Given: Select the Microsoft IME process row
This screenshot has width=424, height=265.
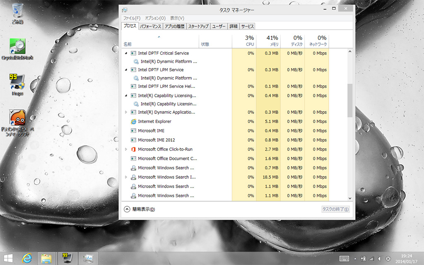Looking at the screenshot, I should [225, 130].
